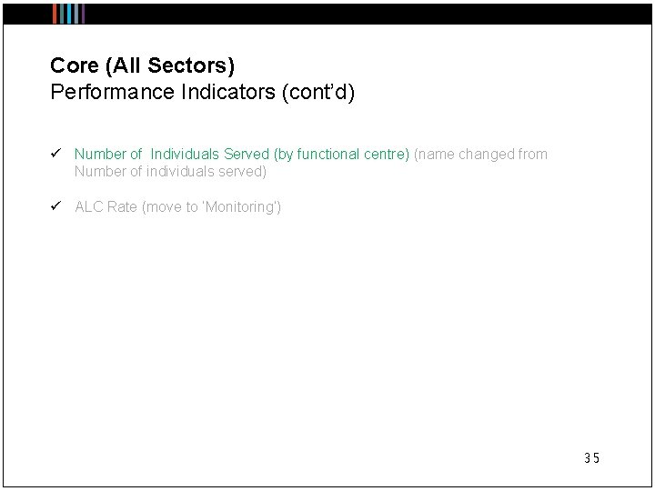Click the word 'Monitoring' in second bullet

coord(241,206)
